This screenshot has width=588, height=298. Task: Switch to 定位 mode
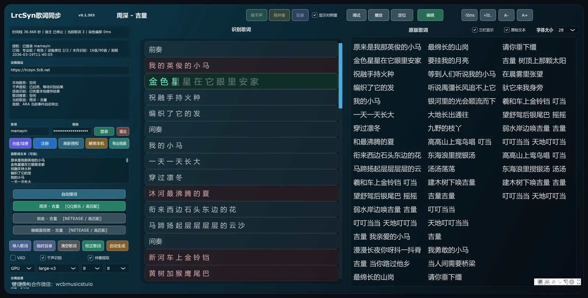click(x=402, y=15)
